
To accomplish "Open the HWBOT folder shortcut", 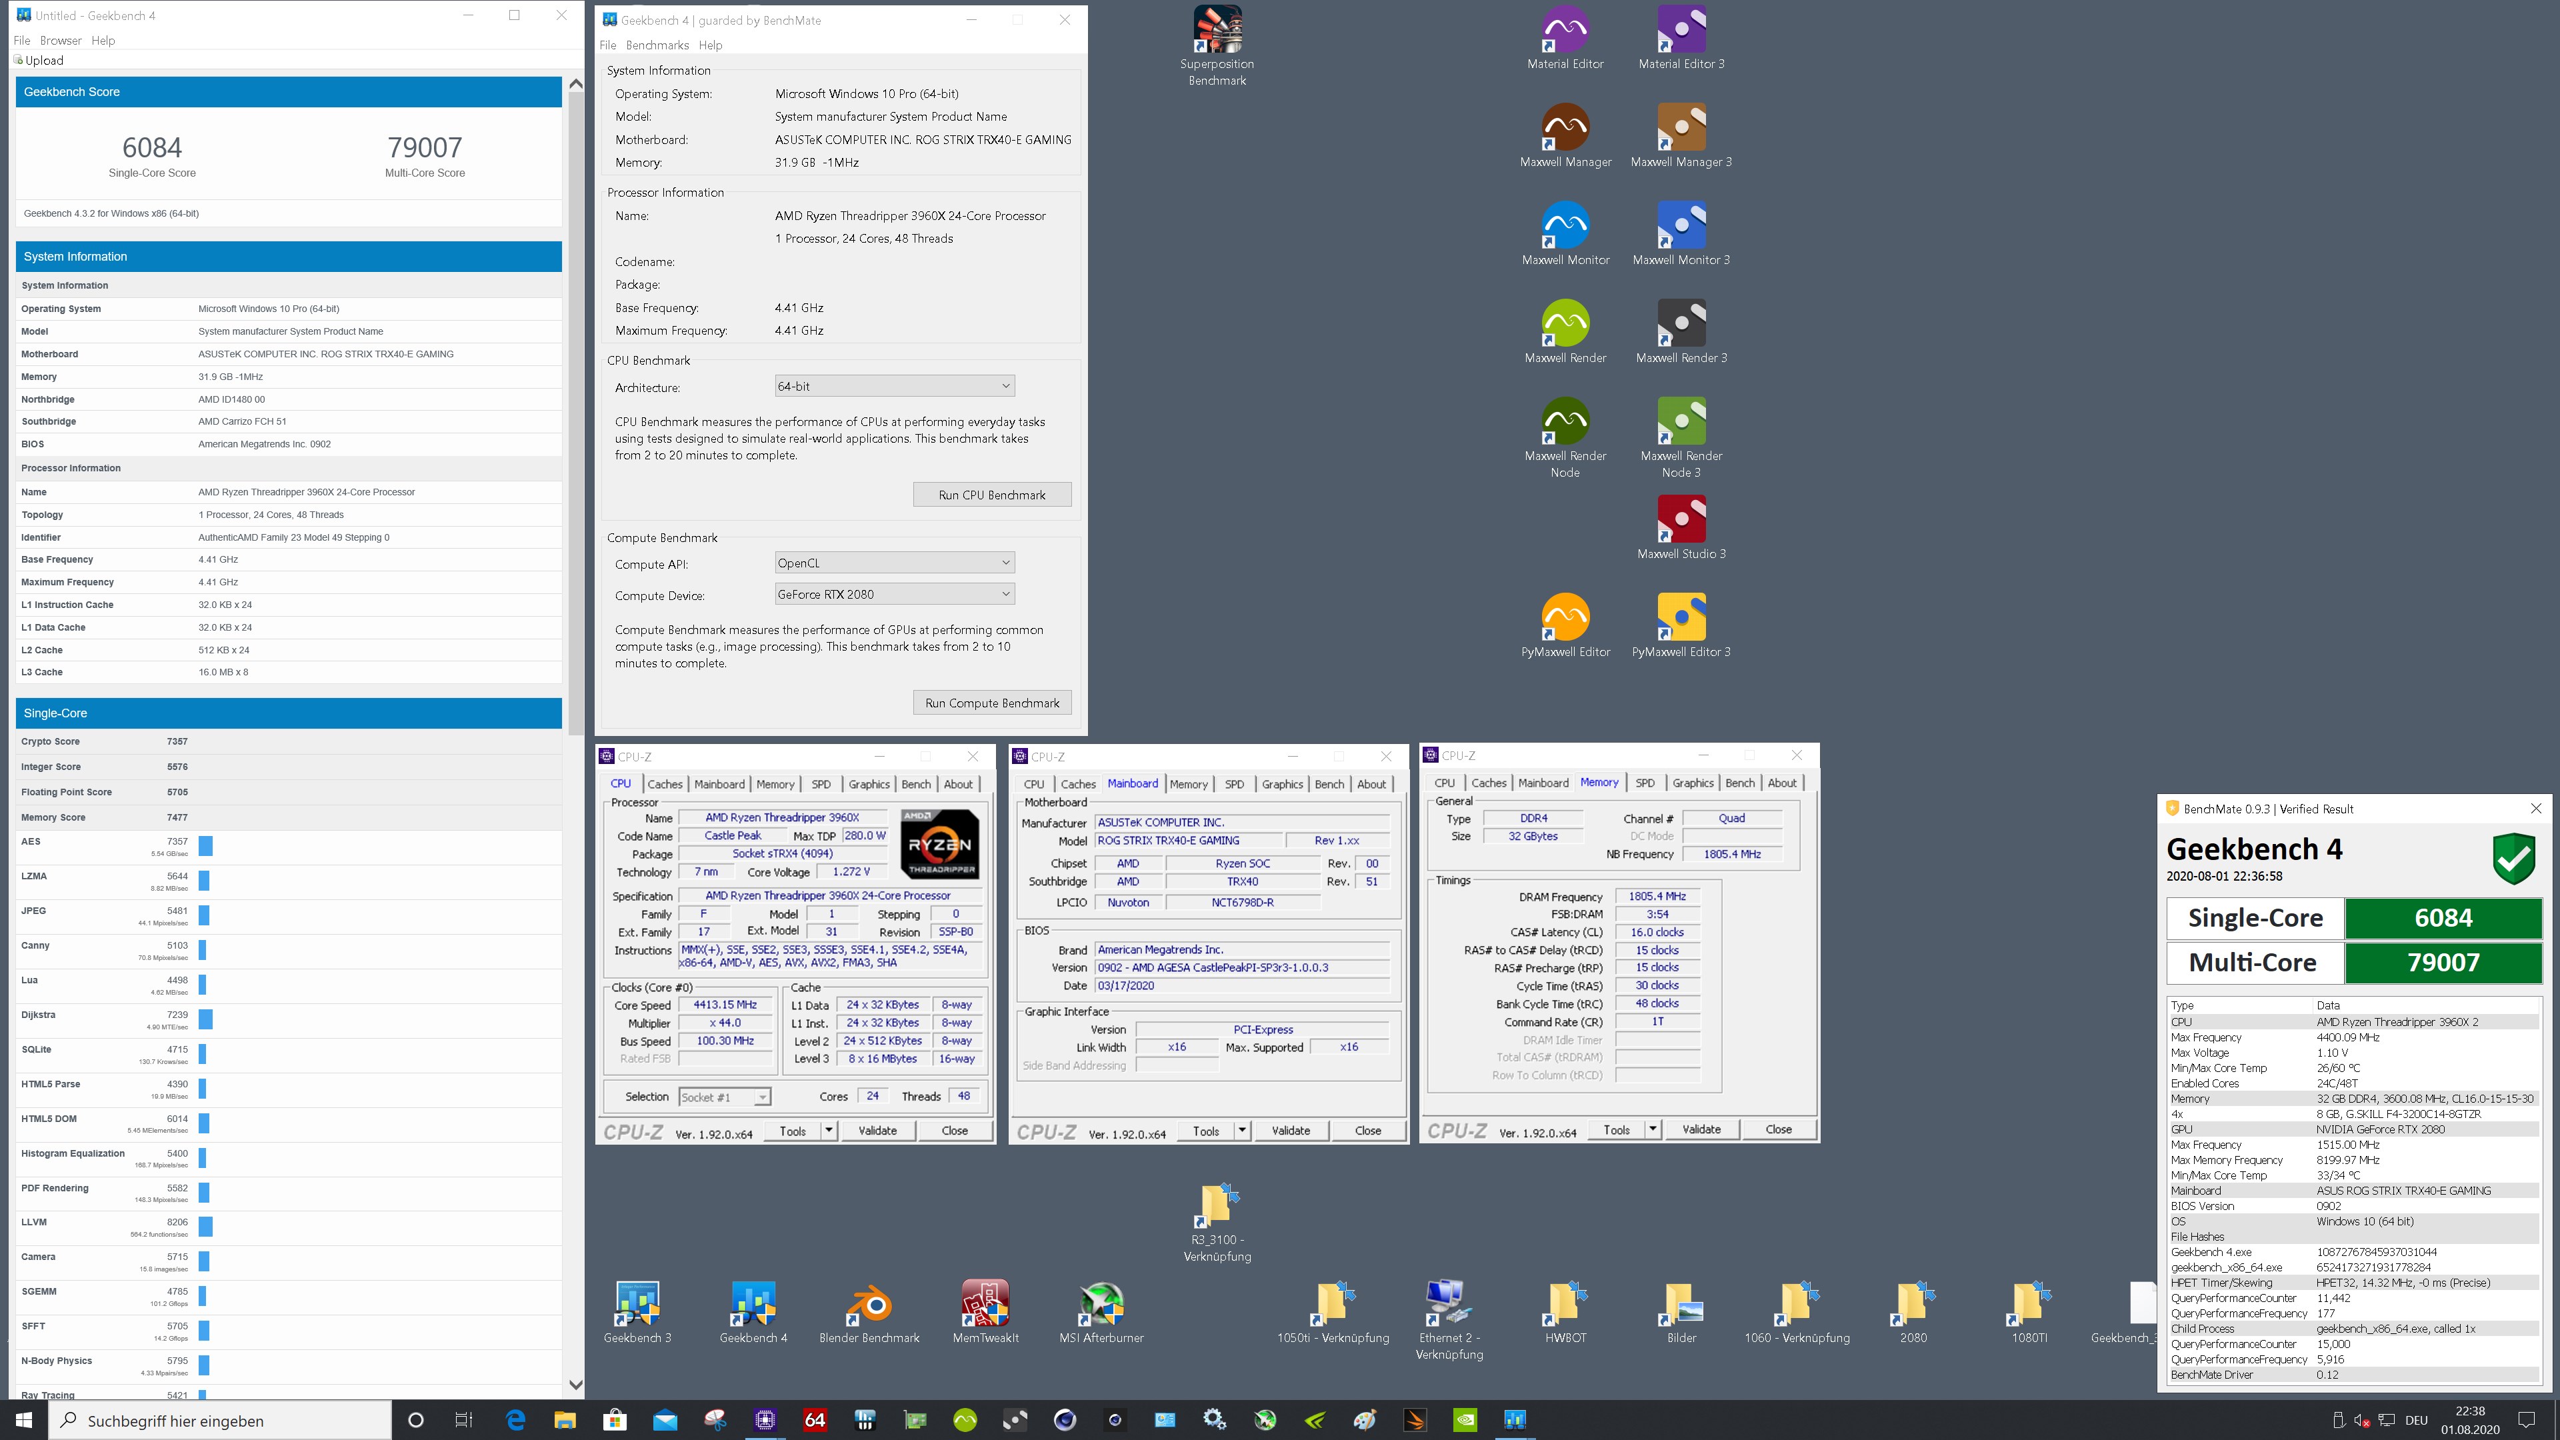I will coord(1565,1312).
